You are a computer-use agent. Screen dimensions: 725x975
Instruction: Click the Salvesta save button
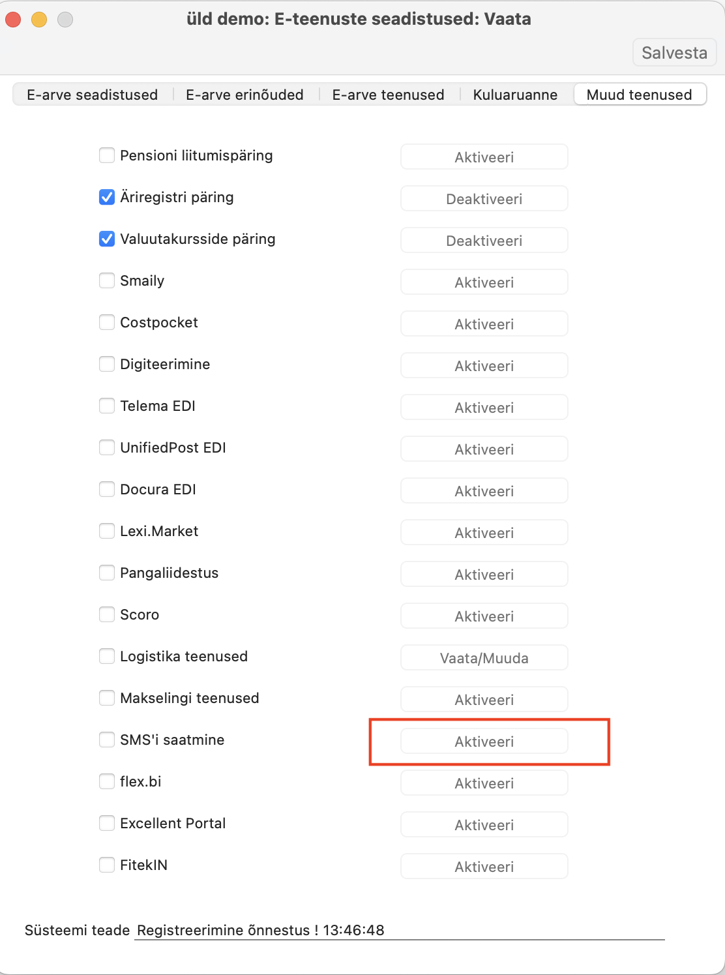tap(674, 53)
